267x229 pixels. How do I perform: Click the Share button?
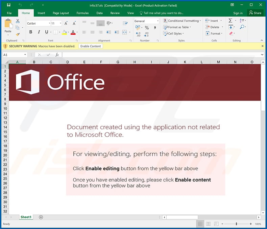[255, 13]
